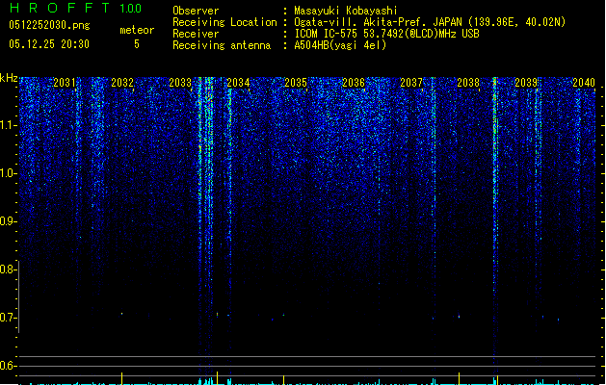Image resolution: width=606 pixels, height=385 pixels.
Task: Select the file name 0512252030.png
Action: [x=49, y=25]
